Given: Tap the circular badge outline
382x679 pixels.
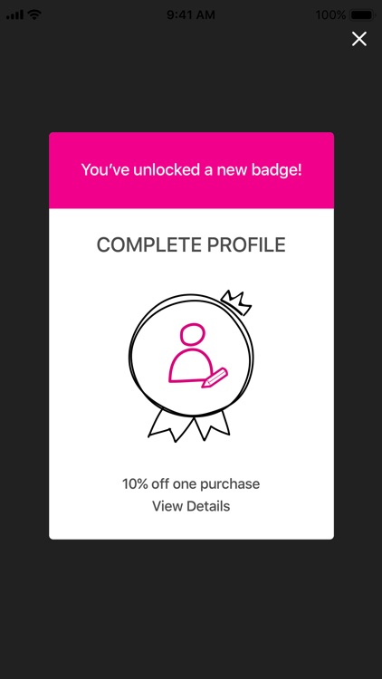Looking at the screenshot, I should [x=191, y=355].
